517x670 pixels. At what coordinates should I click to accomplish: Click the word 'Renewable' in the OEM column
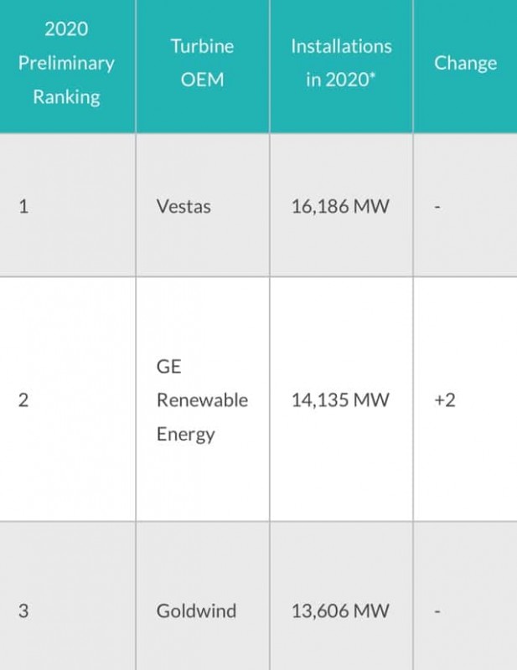tap(202, 400)
